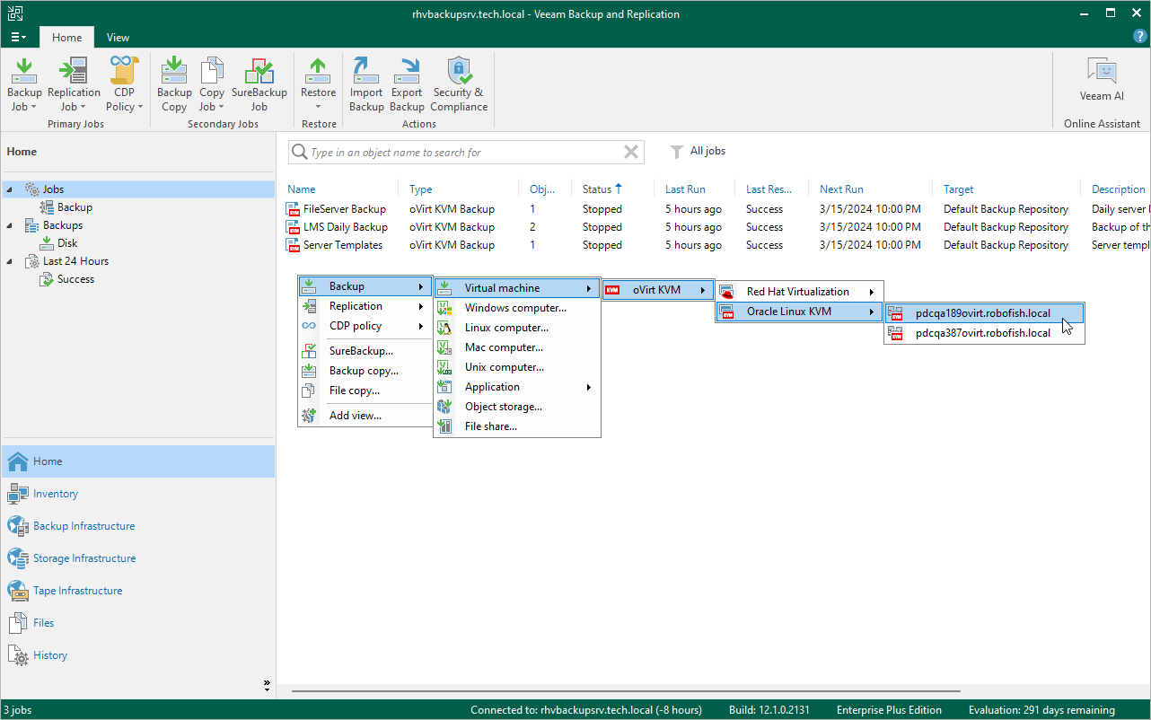Open the Files navigation pane
Screen dimensions: 1151x720
point(138,623)
